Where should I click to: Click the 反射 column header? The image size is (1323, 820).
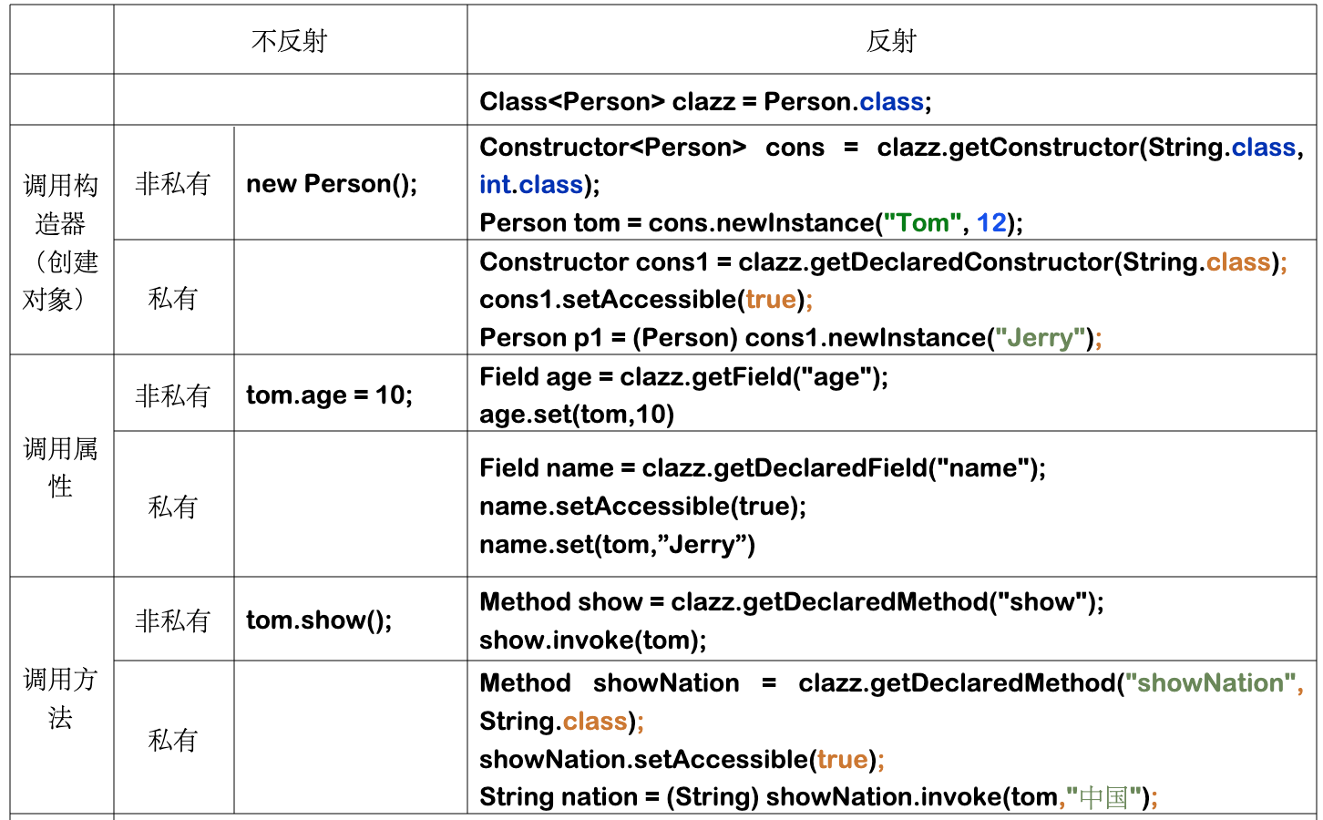click(891, 41)
